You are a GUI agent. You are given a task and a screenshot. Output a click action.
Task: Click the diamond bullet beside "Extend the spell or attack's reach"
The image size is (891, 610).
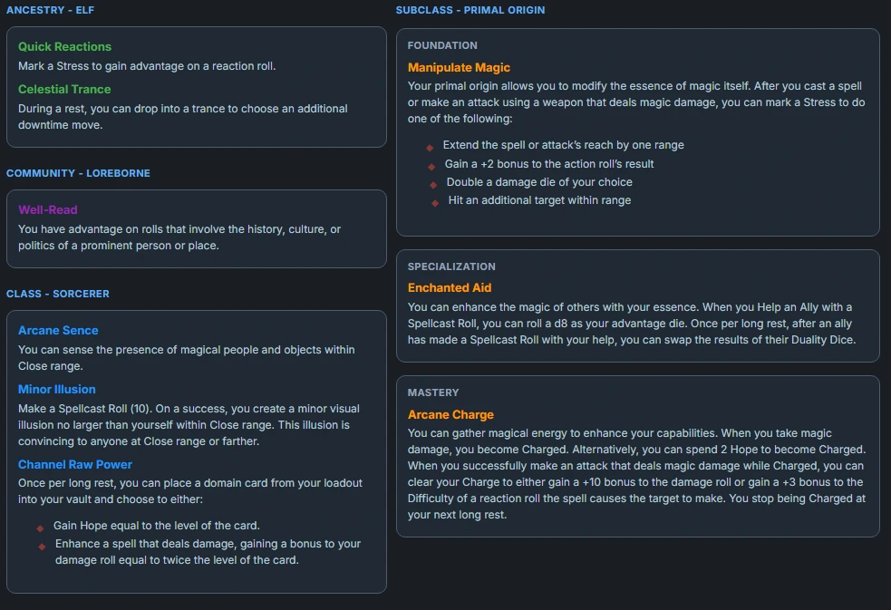pyautogui.click(x=430, y=147)
